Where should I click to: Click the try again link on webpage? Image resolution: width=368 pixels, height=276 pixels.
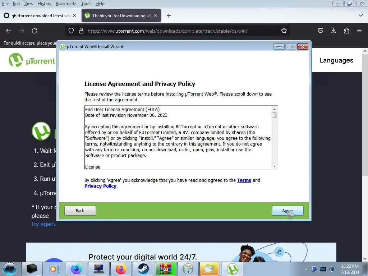coord(43,224)
